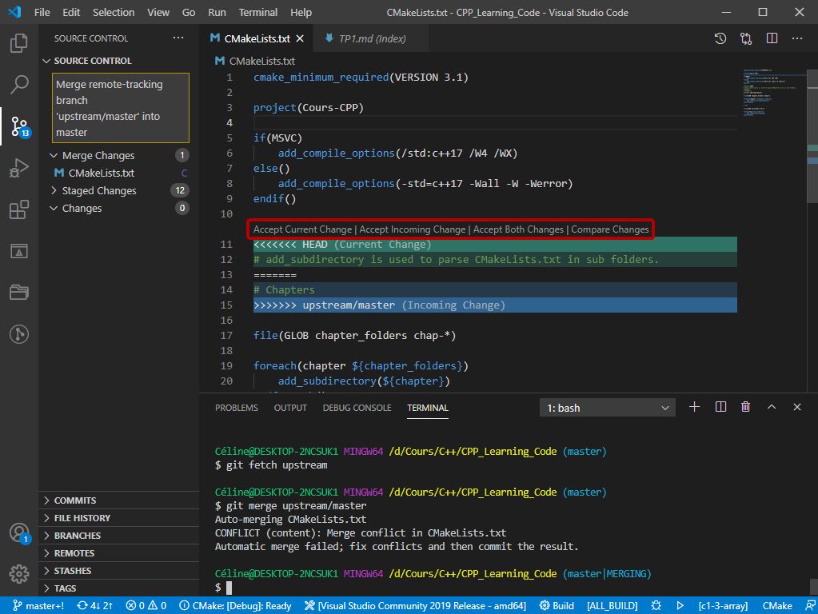
Task: Accept Current Change in merge conflict
Action: click(302, 229)
